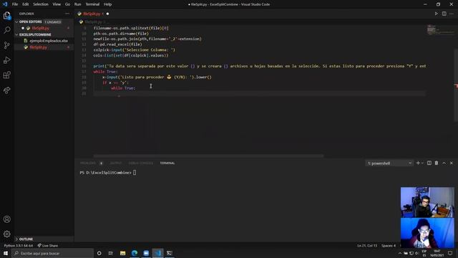Viewport: 458px width, 258px height.
Task: Split the terminal panel
Action: pyautogui.click(x=429, y=163)
